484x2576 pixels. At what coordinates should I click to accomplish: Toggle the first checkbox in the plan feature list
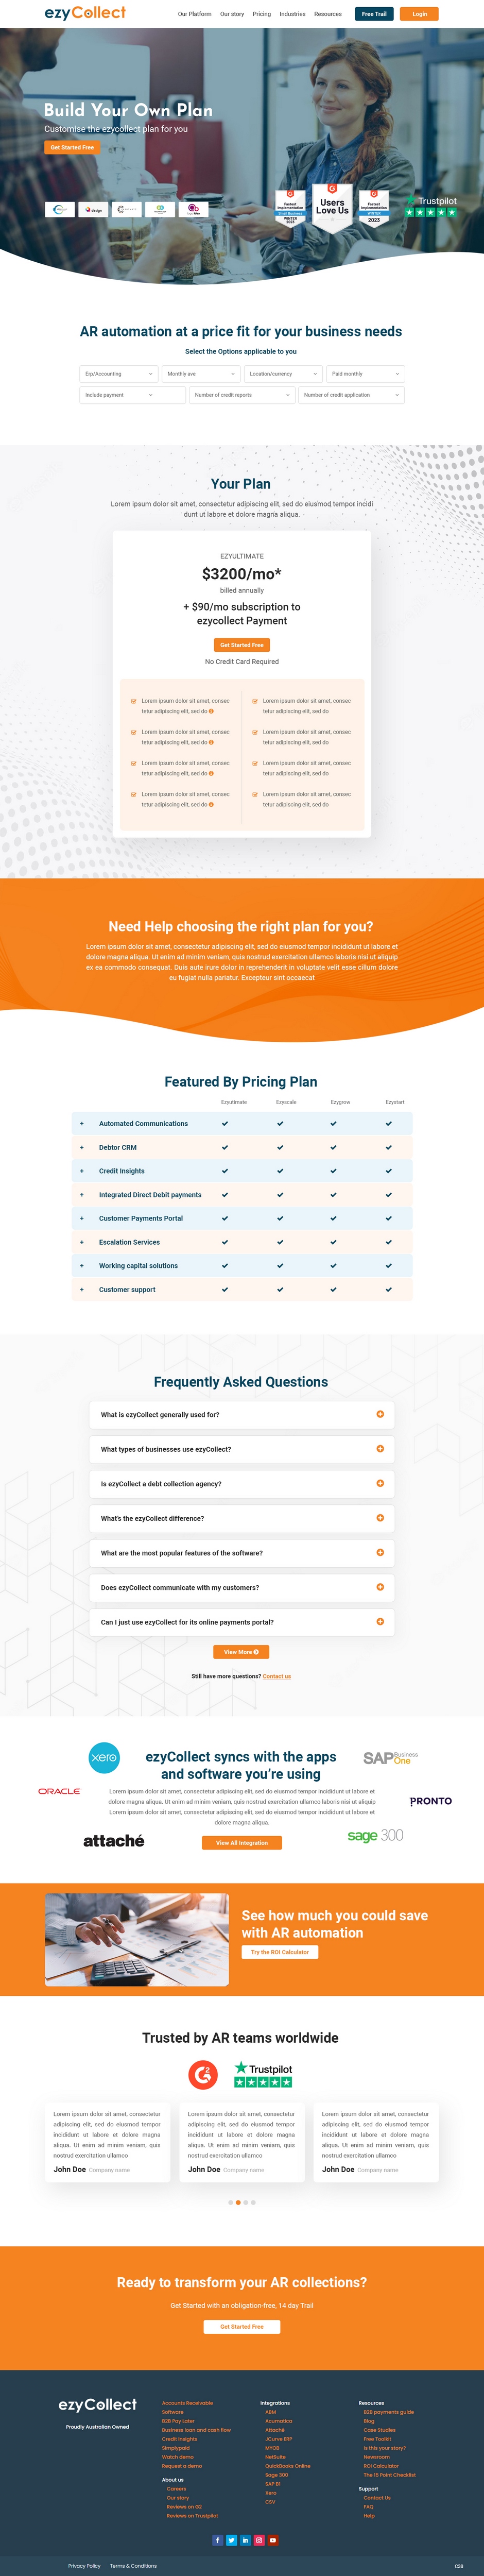[x=134, y=701]
